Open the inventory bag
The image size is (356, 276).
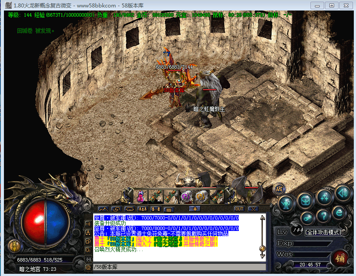305,200
